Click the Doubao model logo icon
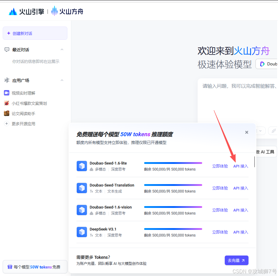Viewport: 278px width, 276px height. tap(262, 64)
